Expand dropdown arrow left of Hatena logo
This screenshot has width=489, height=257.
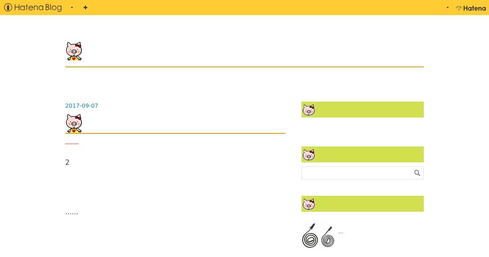(447, 7)
